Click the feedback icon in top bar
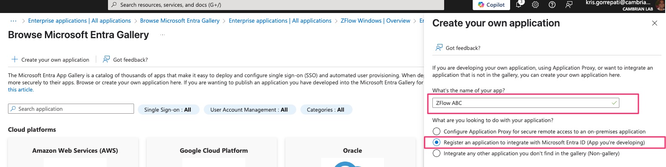The height and width of the screenshot is (167, 666). (x=569, y=5)
